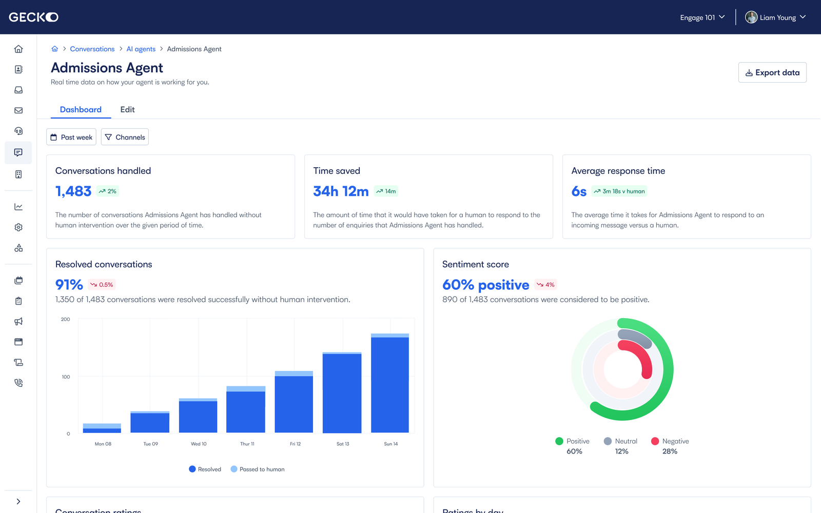Open the AI agents breadcrumb link

coord(141,49)
